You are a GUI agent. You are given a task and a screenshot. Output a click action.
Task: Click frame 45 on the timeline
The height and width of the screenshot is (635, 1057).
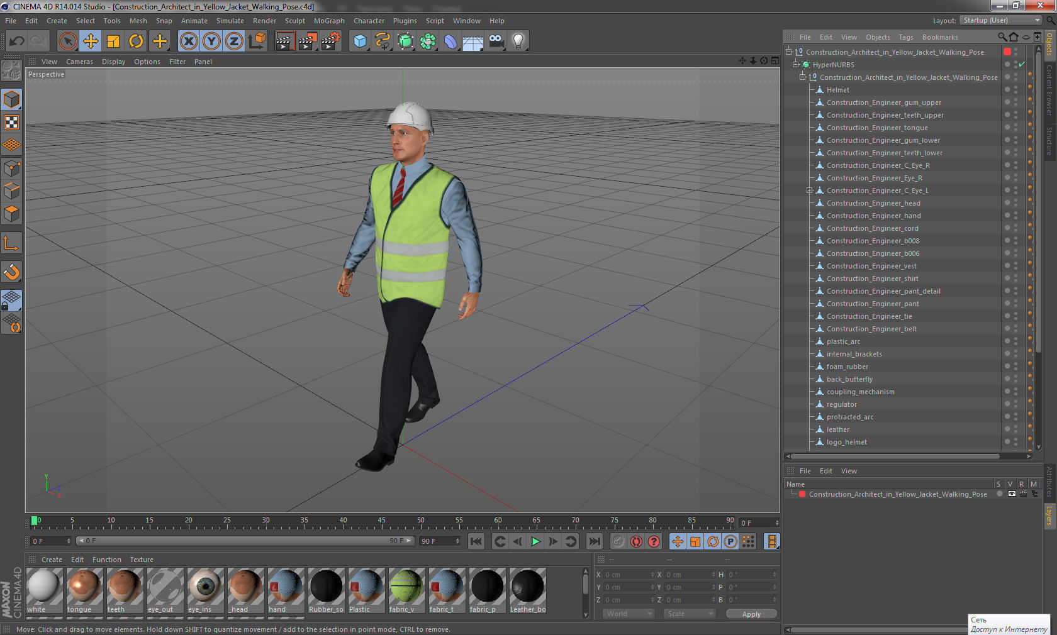click(x=382, y=521)
